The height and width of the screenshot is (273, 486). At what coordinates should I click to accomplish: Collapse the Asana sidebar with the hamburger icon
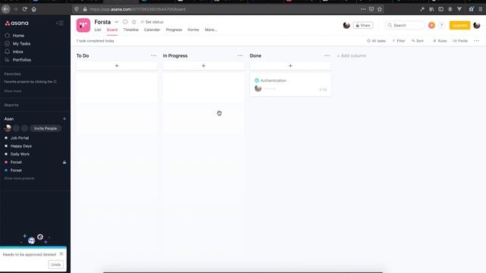(x=60, y=24)
